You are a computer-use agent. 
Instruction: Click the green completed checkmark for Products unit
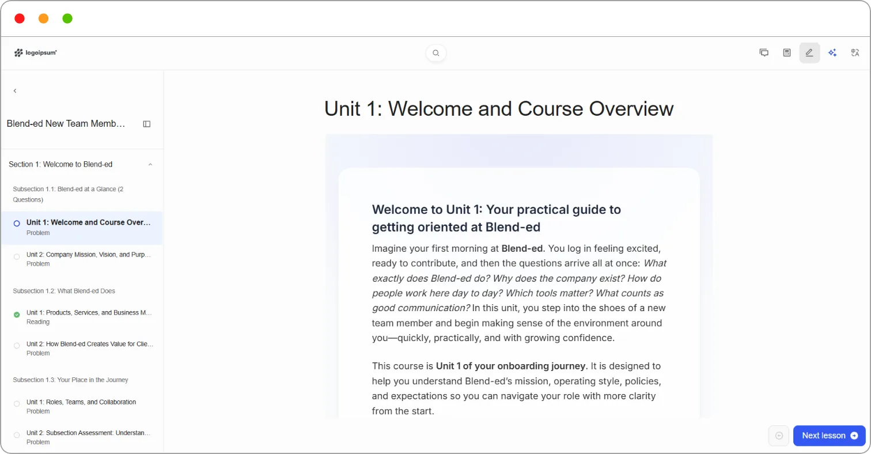pyautogui.click(x=17, y=315)
